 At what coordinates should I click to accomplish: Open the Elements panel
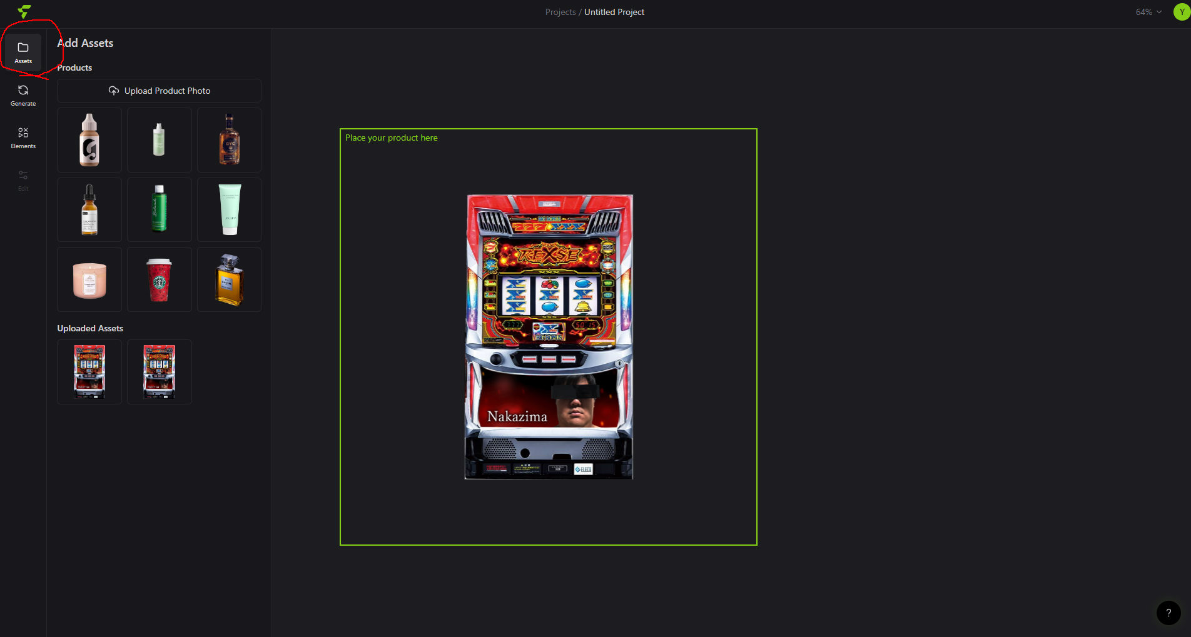23,138
